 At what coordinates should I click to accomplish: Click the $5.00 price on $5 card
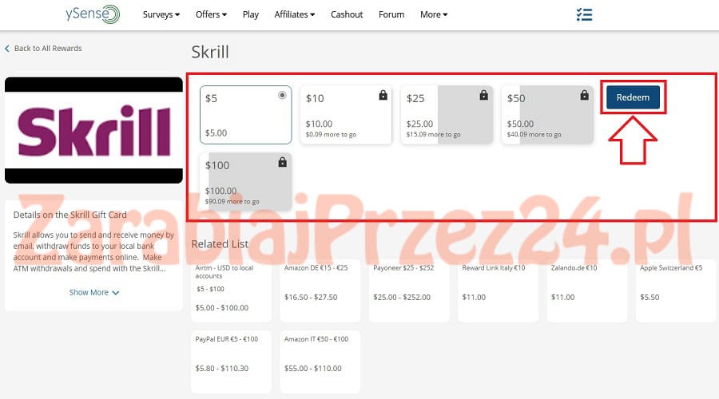coord(216,132)
